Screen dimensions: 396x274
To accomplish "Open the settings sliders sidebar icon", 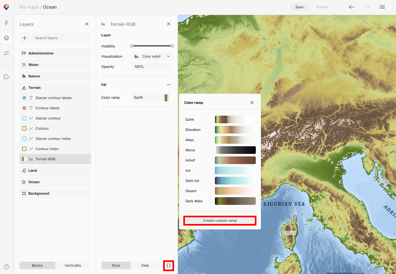I will tap(6, 53).
